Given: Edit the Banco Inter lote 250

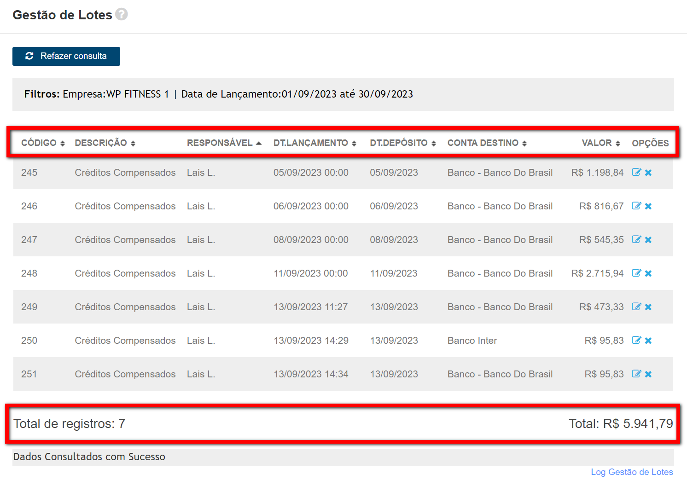Looking at the screenshot, I should click(636, 340).
